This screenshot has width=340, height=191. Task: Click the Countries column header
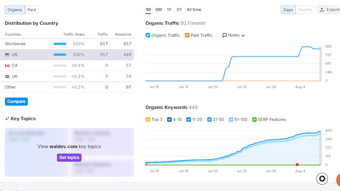click(13, 34)
